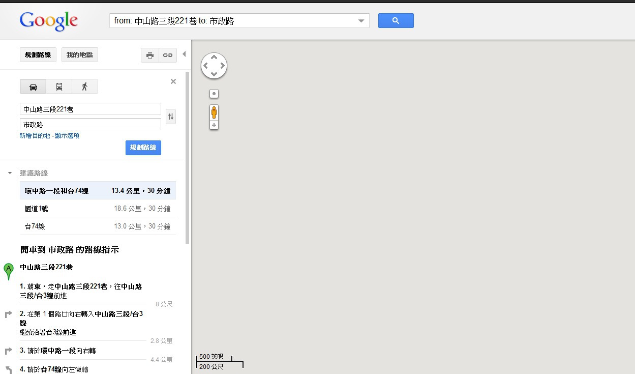The width and height of the screenshot is (635, 374).
Task: Click the blue 規劃路線 submit button
Action: click(x=143, y=148)
